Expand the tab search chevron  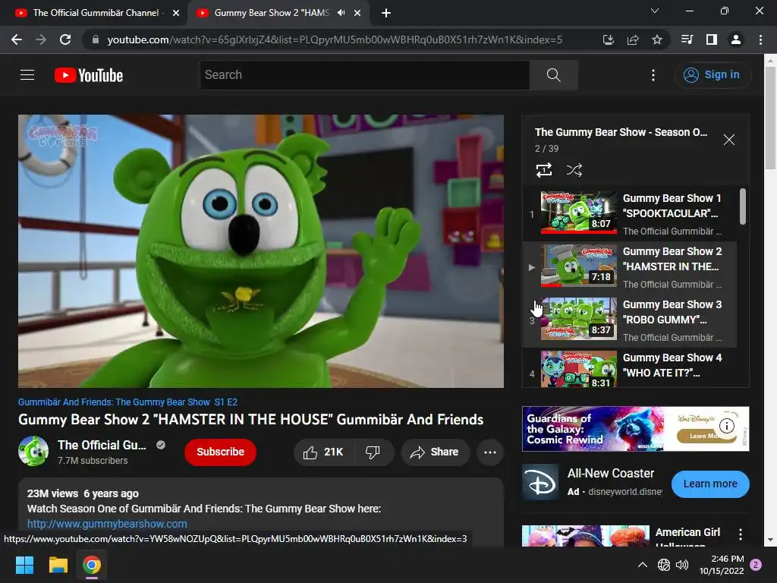pos(655,11)
